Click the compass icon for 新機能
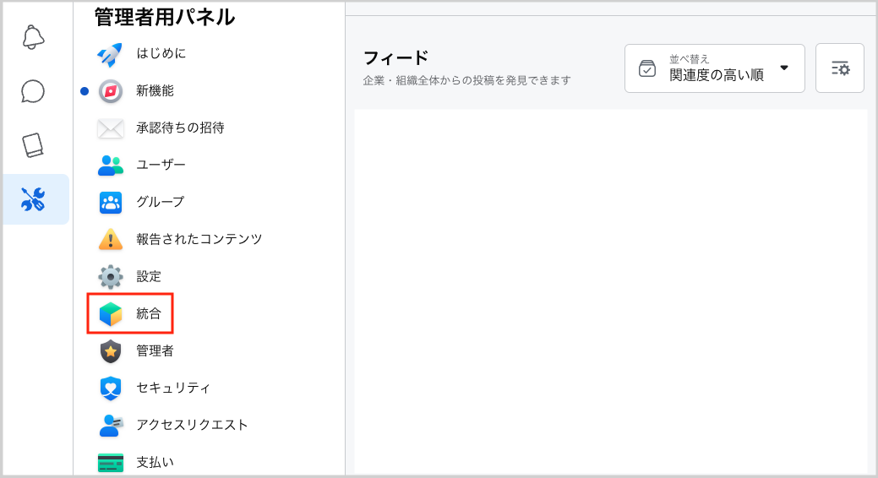This screenshot has height=478, width=878. (111, 90)
